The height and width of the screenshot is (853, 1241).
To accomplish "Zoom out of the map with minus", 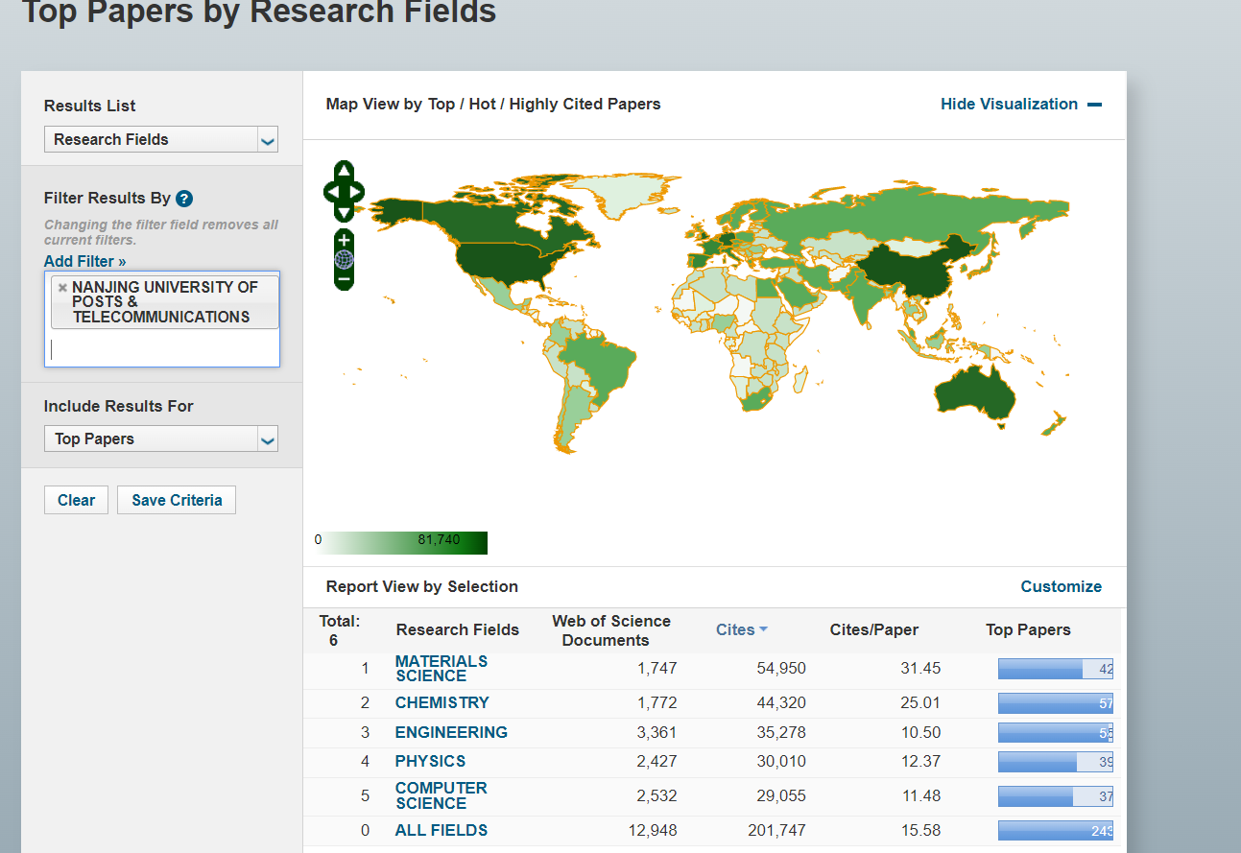I will 345,279.
